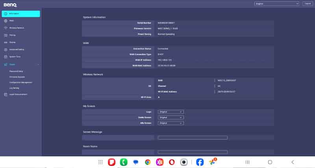Open the Guide Screen dropdown

[x=170, y=117]
